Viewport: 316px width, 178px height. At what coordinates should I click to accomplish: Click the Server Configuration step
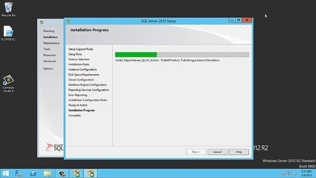click(81, 80)
